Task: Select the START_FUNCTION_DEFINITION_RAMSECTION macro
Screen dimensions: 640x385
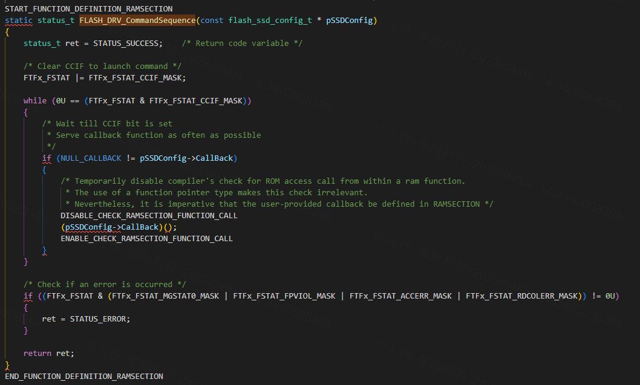Action: click(87, 8)
